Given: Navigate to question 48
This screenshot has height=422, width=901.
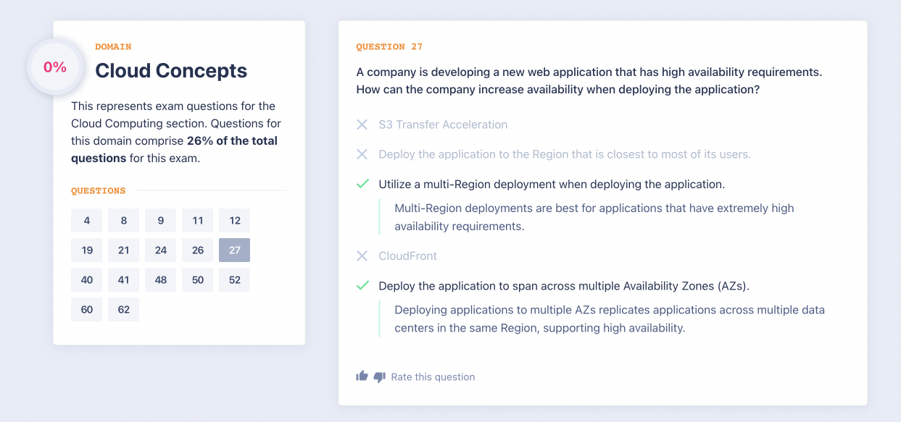Looking at the screenshot, I should [161, 280].
